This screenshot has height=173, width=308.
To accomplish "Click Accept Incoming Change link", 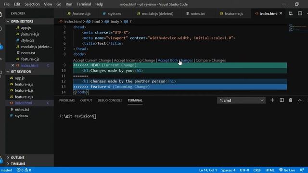I will point(134,60).
